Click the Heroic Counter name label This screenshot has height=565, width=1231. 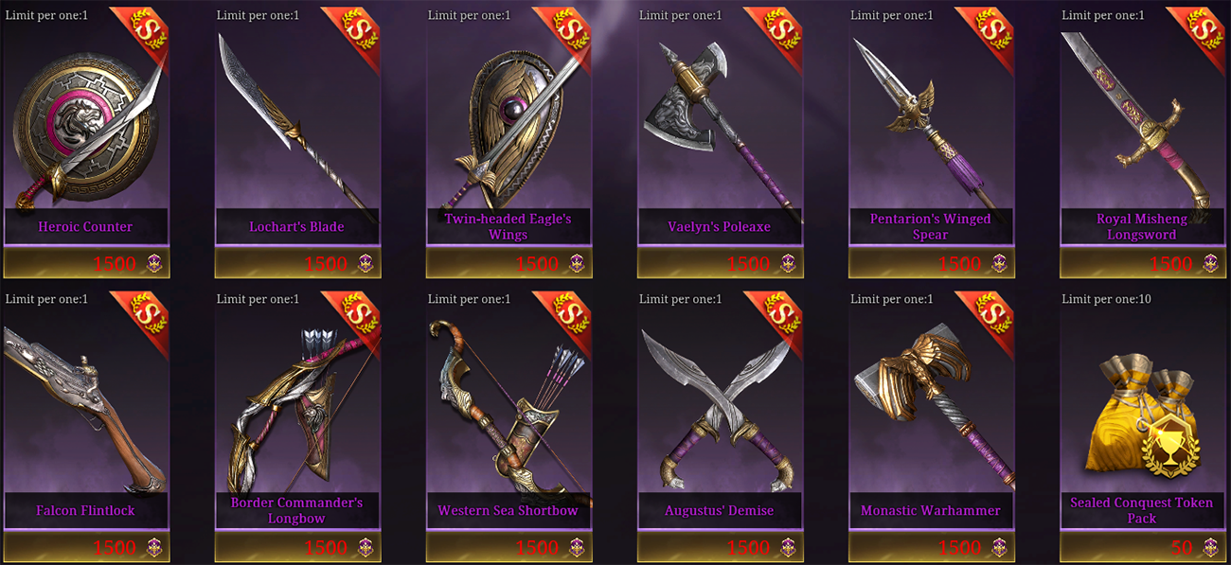85,227
